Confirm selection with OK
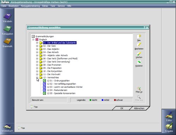Viewport: 176px width, 135px height. coord(122,108)
